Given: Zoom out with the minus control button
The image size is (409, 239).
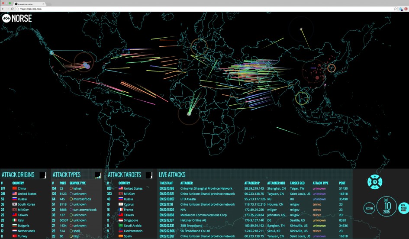Looking at the screenshot, I should (375, 187).
